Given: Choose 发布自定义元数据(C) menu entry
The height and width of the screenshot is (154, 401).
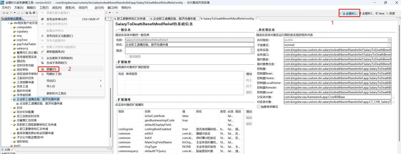Looking at the screenshot, I should [x=71, y=36].
